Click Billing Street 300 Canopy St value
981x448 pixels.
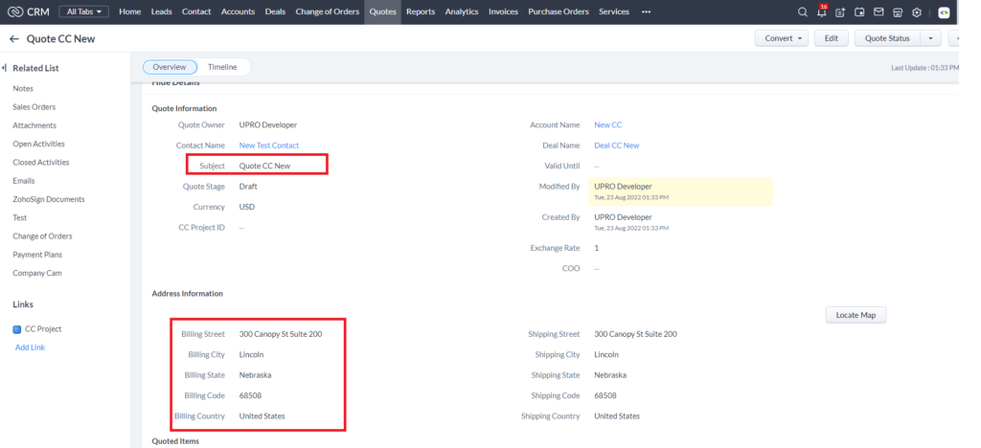pyautogui.click(x=281, y=334)
